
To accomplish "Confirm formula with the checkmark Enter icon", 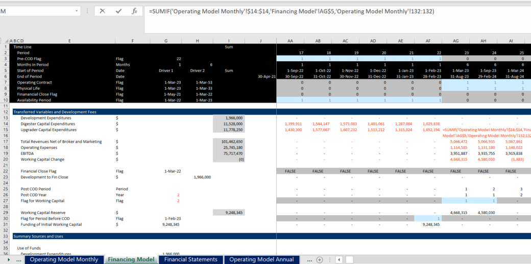I will pos(118,11).
